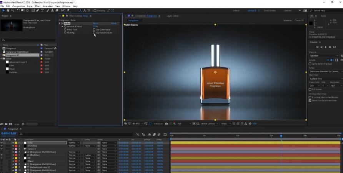
Task: Hide the CC layer with eye toggle
Action: [2, 158]
